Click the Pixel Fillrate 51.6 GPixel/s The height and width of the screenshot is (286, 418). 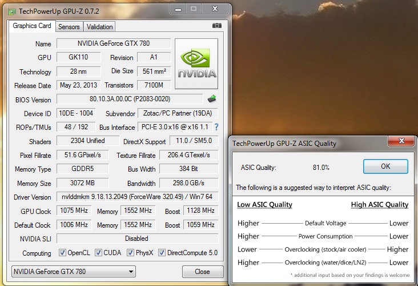click(x=83, y=155)
